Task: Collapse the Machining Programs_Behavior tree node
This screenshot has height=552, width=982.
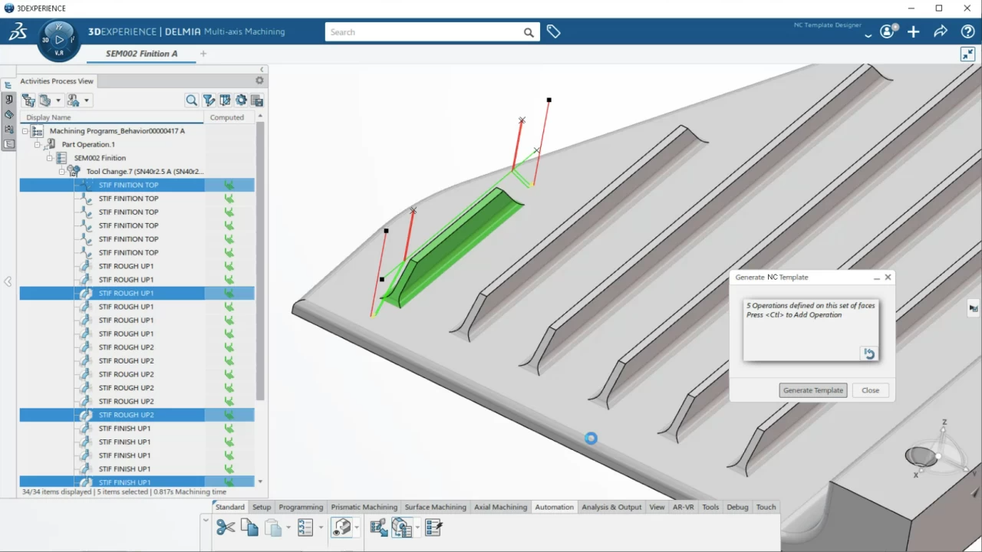Action: [25, 131]
